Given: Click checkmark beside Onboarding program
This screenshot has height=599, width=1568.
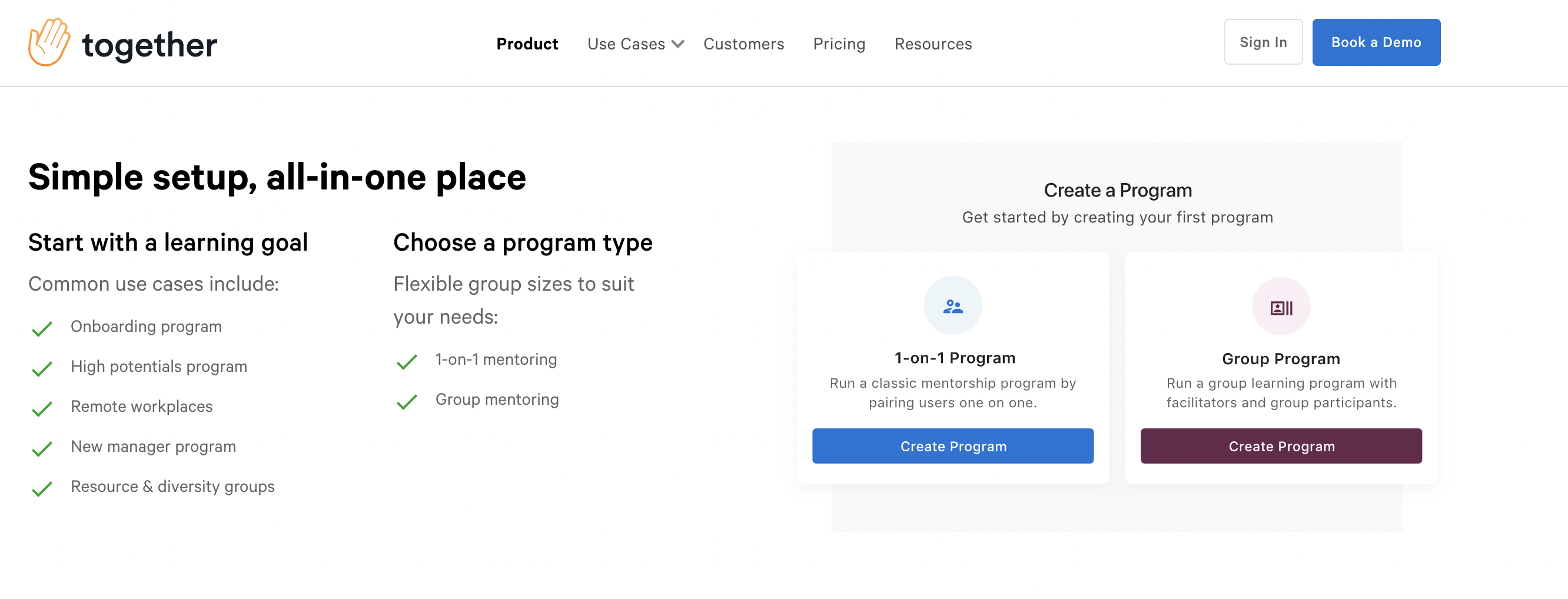Looking at the screenshot, I should (x=42, y=329).
